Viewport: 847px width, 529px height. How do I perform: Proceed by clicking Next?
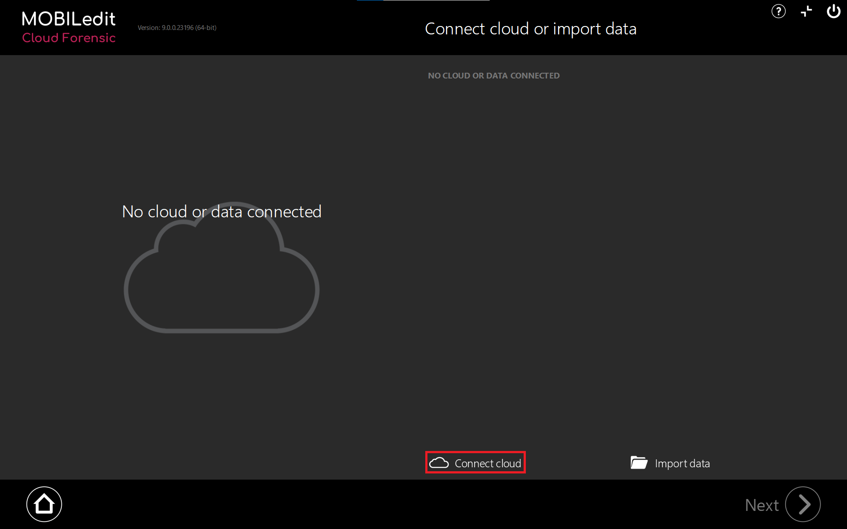click(x=762, y=504)
